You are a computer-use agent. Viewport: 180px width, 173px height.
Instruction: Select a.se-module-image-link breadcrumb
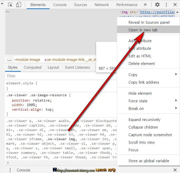coord(70,60)
